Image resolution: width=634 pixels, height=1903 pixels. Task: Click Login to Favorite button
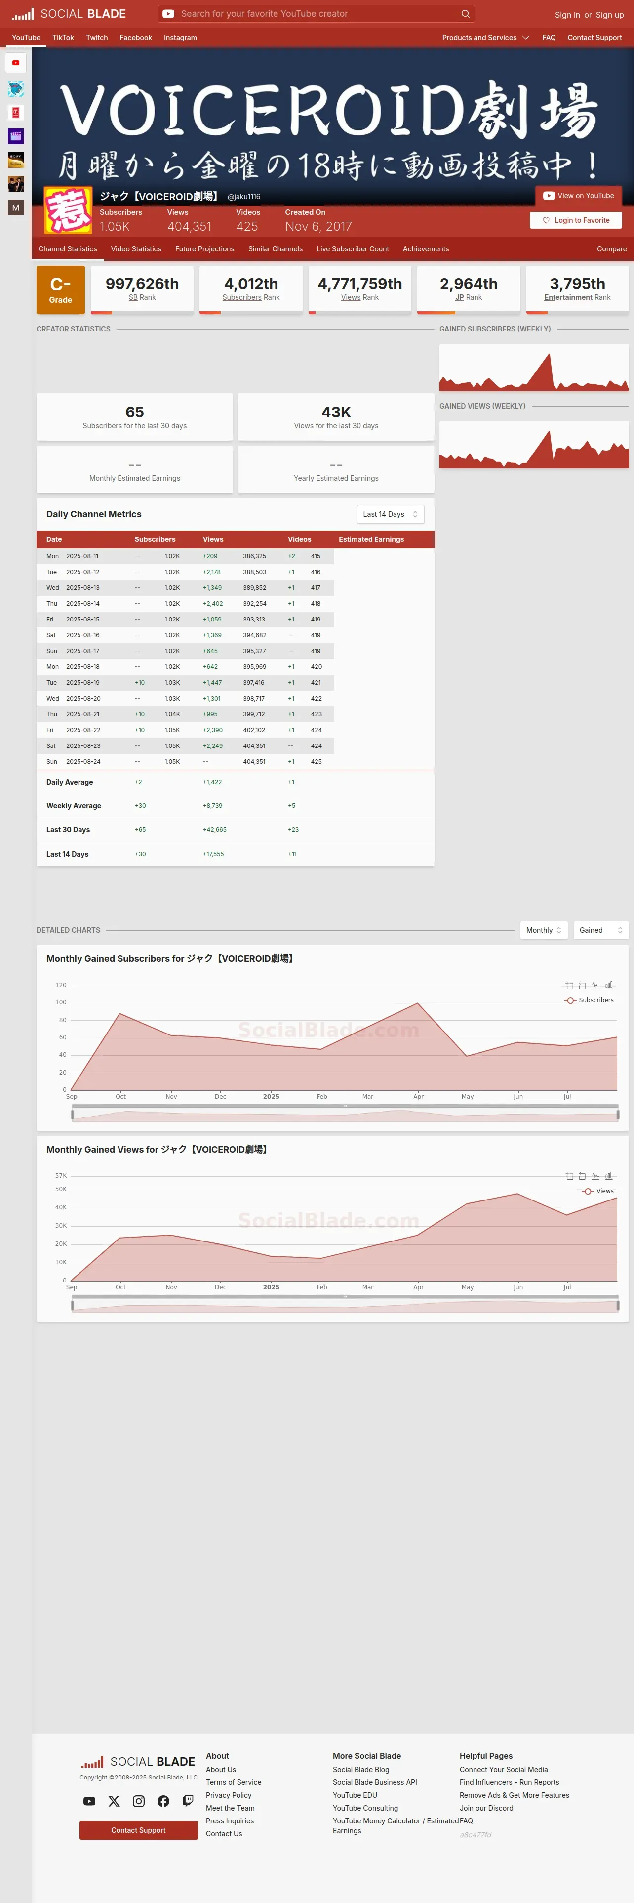576,220
